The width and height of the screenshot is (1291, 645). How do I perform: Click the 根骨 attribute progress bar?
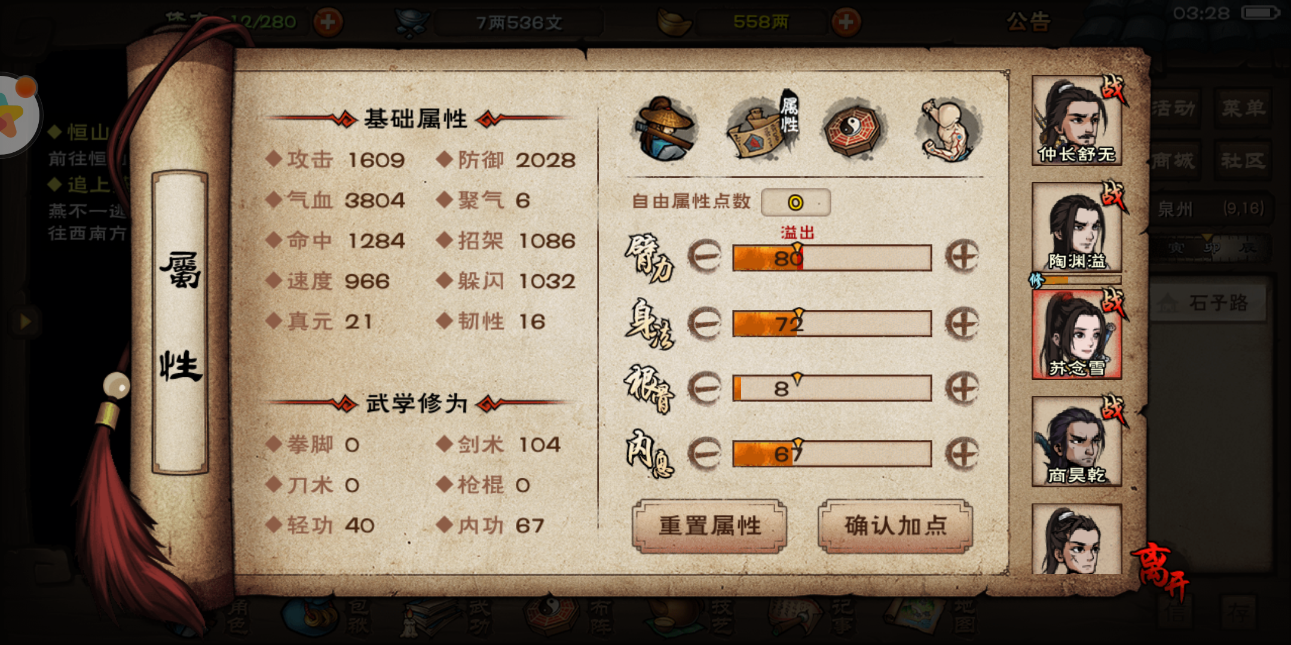(x=832, y=389)
